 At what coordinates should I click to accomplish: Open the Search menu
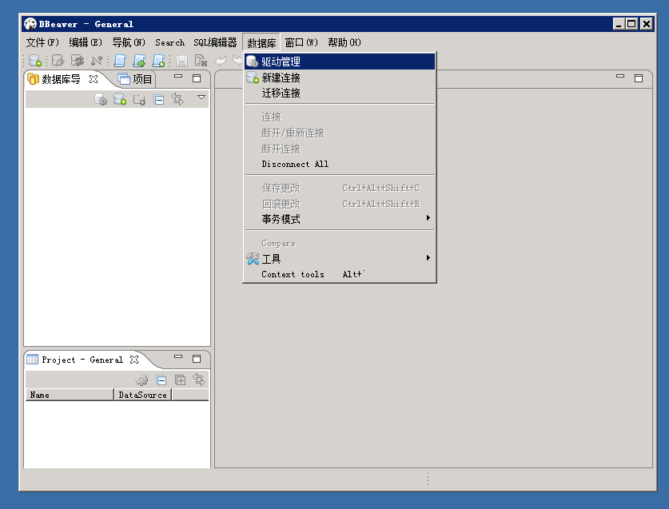pos(169,42)
